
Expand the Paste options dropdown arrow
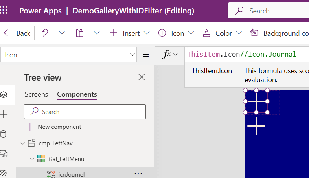[97, 33]
